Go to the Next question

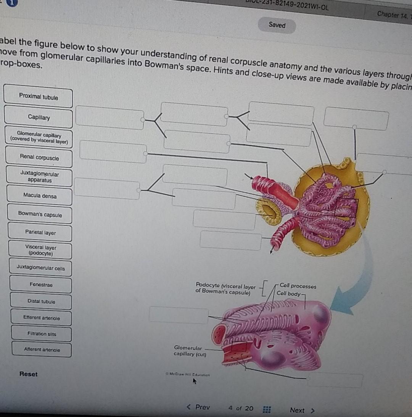pos(302,411)
